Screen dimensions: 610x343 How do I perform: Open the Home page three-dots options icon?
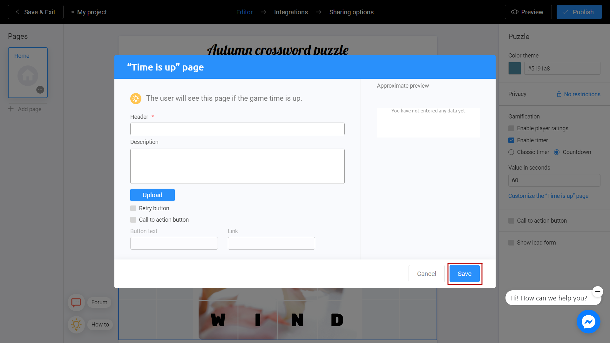40,90
